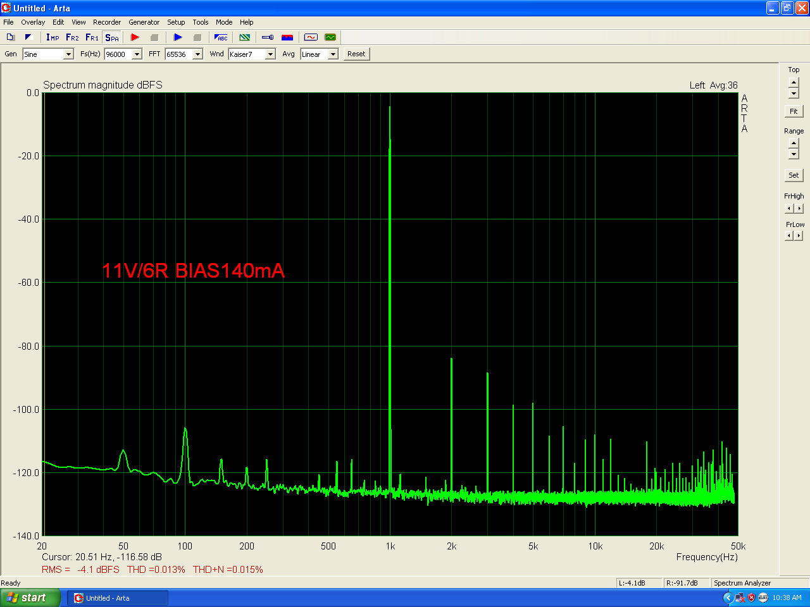This screenshot has width=810, height=607.
Task: Click the blue probe calibration icon
Action: tap(268, 37)
